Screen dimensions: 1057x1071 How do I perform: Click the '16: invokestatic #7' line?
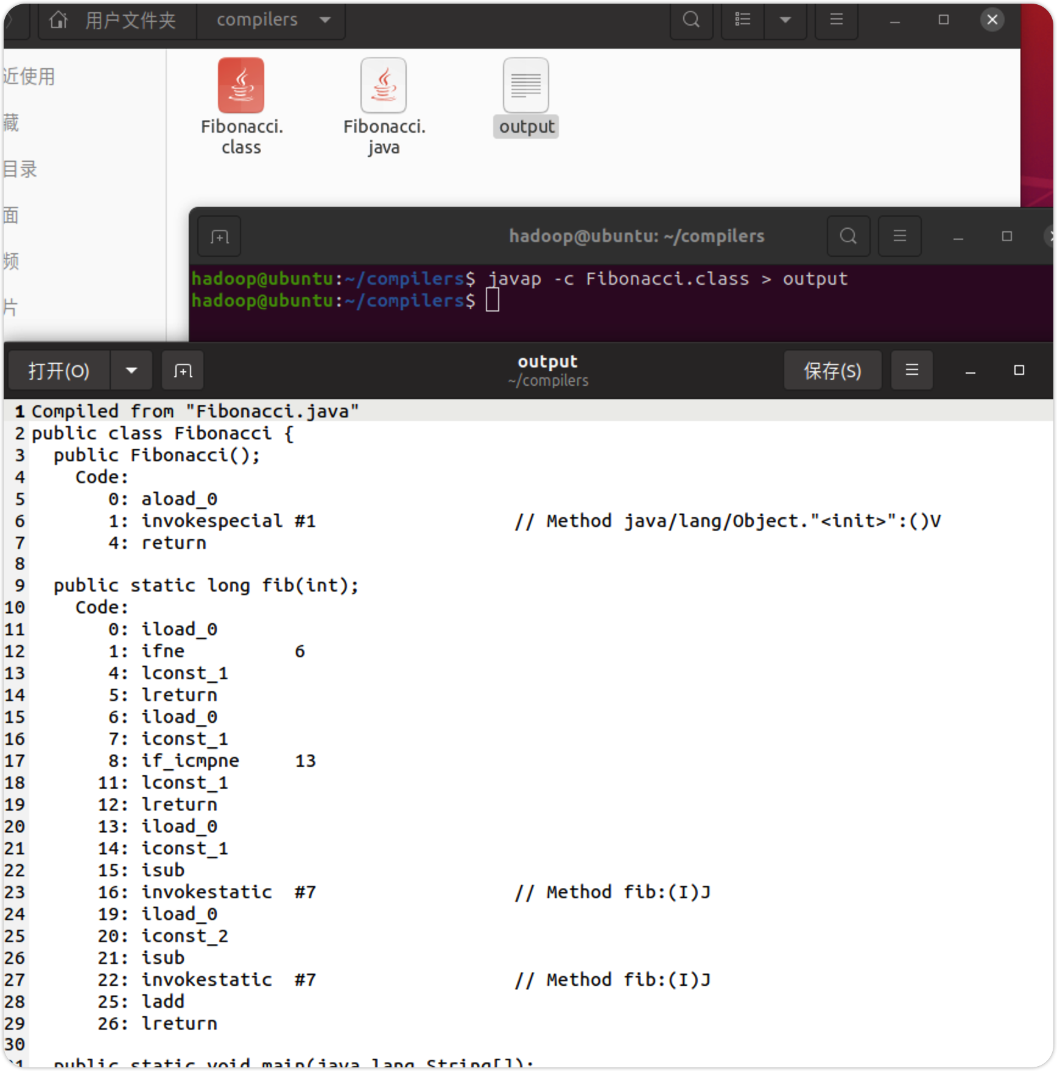tap(207, 892)
